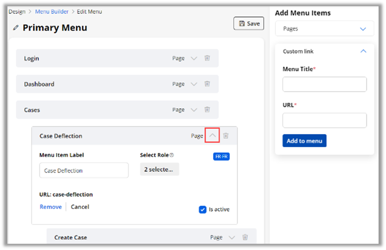Click trash icon for Cases item
Screen dimensions: 386x250
click(x=207, y=110)
